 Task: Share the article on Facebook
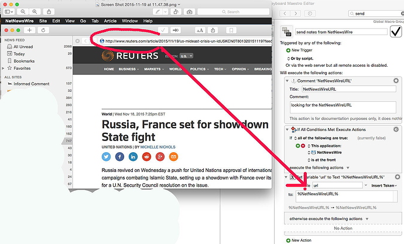point(119,156)
